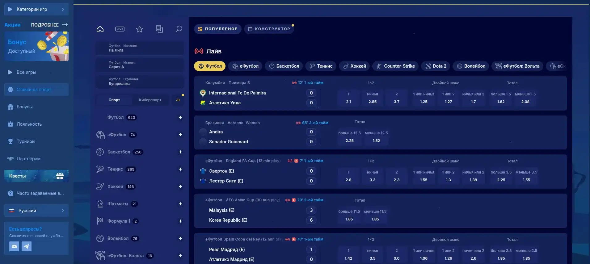Viewport: 590px width, 264px height.
Task: Open the Бонусы sidebar item
Action: point(24,107)
